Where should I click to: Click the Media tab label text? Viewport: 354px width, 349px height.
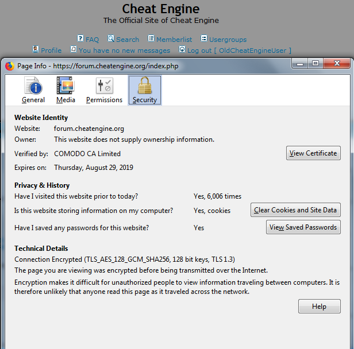tap(66, 100)
